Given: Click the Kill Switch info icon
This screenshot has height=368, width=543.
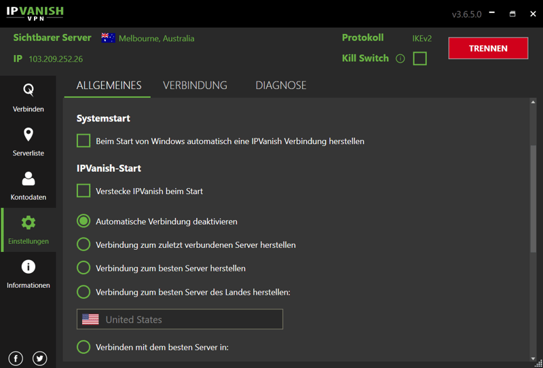Looking at the screenshot, I should (400, 58).
